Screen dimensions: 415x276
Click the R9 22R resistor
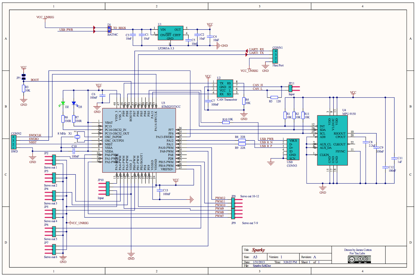[x=242, y=144]
